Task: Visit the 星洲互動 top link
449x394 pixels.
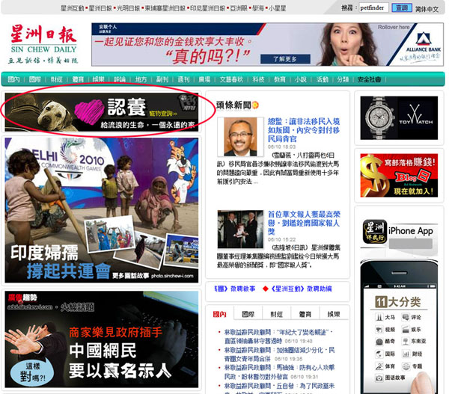Action: pyautogui.click(x=72, y=8)
